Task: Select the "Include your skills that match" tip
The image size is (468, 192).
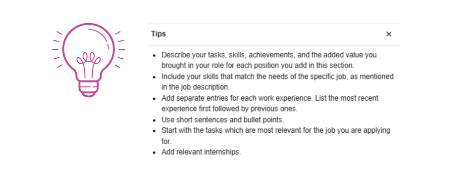Action: coord(277,77)
